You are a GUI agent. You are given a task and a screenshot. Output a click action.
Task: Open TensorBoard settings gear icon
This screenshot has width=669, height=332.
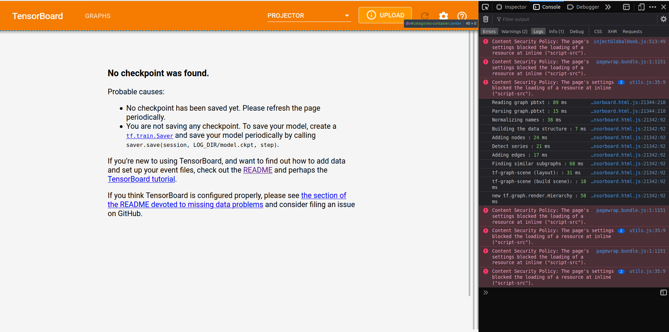[x=443, y=16]
